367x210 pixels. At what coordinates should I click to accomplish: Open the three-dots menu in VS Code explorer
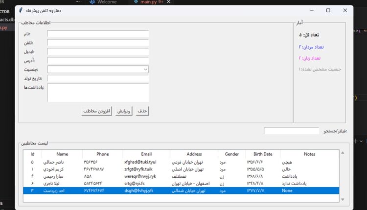click(x=77, y=1)
